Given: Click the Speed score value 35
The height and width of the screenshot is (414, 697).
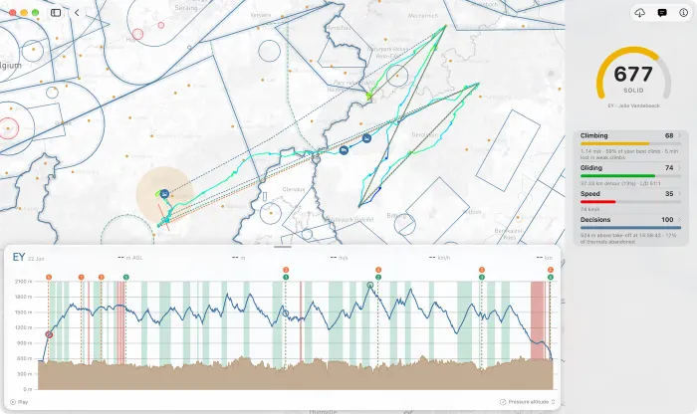Looking at the screenshot, I should pos(669,194).
